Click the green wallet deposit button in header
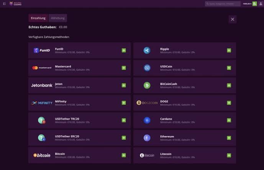 (x=254, y=4)
